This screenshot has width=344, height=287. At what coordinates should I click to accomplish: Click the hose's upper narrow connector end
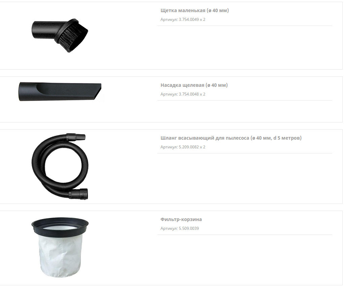click(x=76, y=137)
